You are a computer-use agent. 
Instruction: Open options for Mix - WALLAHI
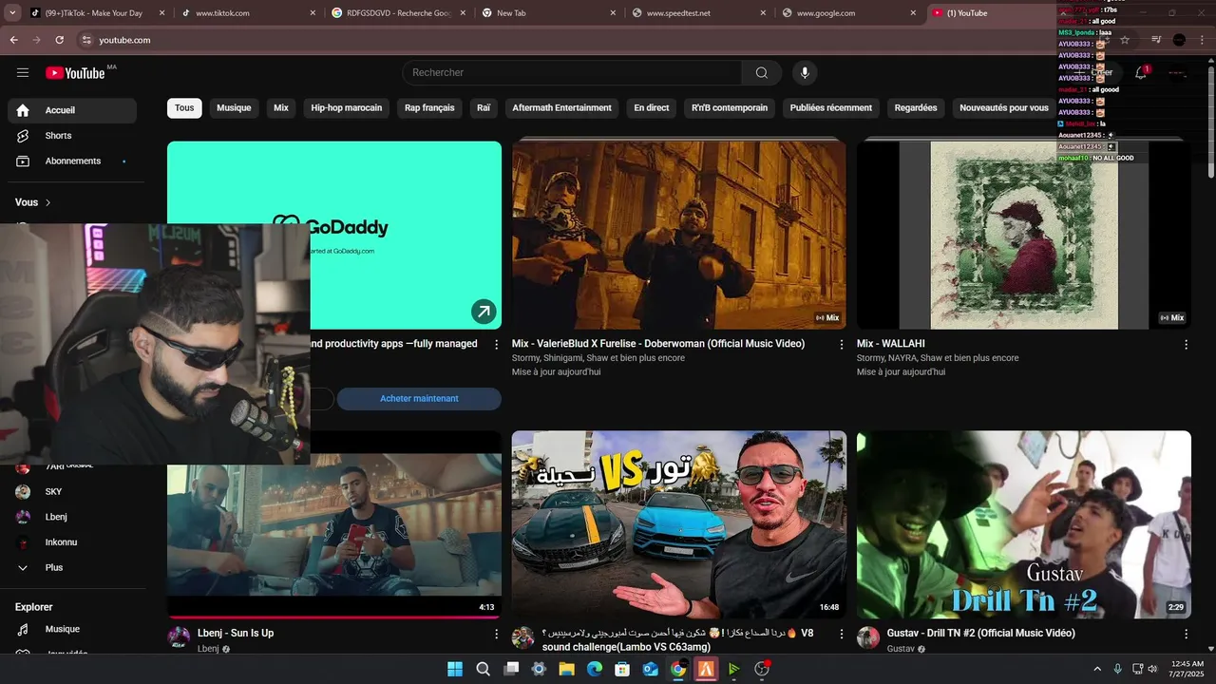click(x=1186, y=345)
